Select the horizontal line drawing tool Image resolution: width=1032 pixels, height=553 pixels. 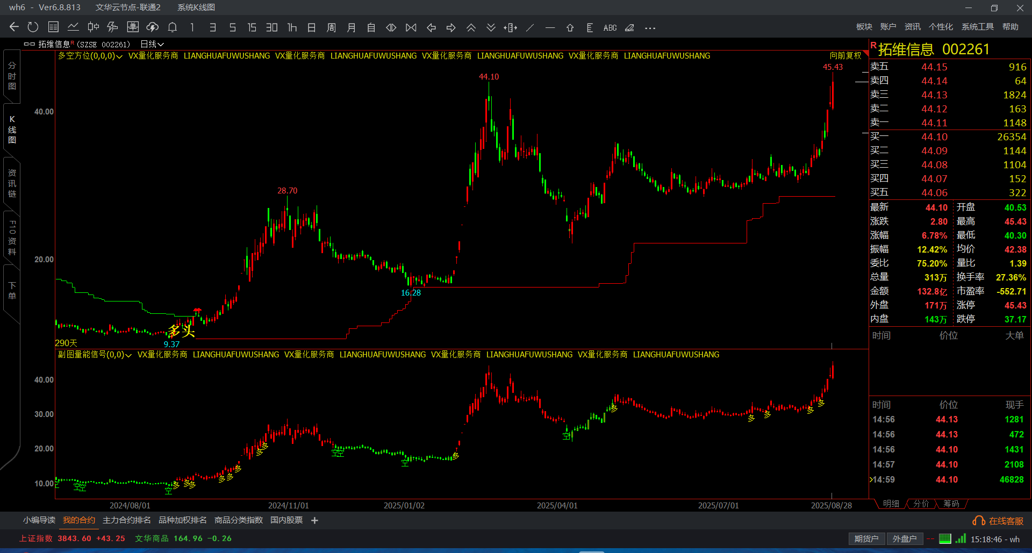550,27
